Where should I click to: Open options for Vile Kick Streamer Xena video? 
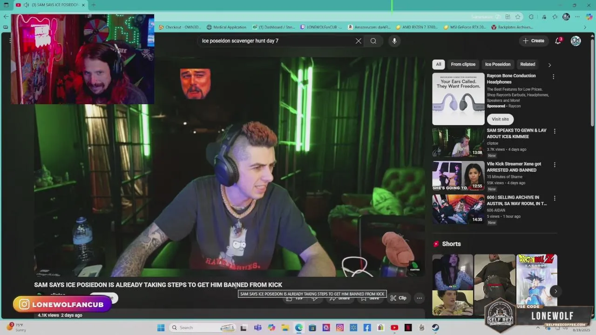pyautogui.click(x=554, y=165)
